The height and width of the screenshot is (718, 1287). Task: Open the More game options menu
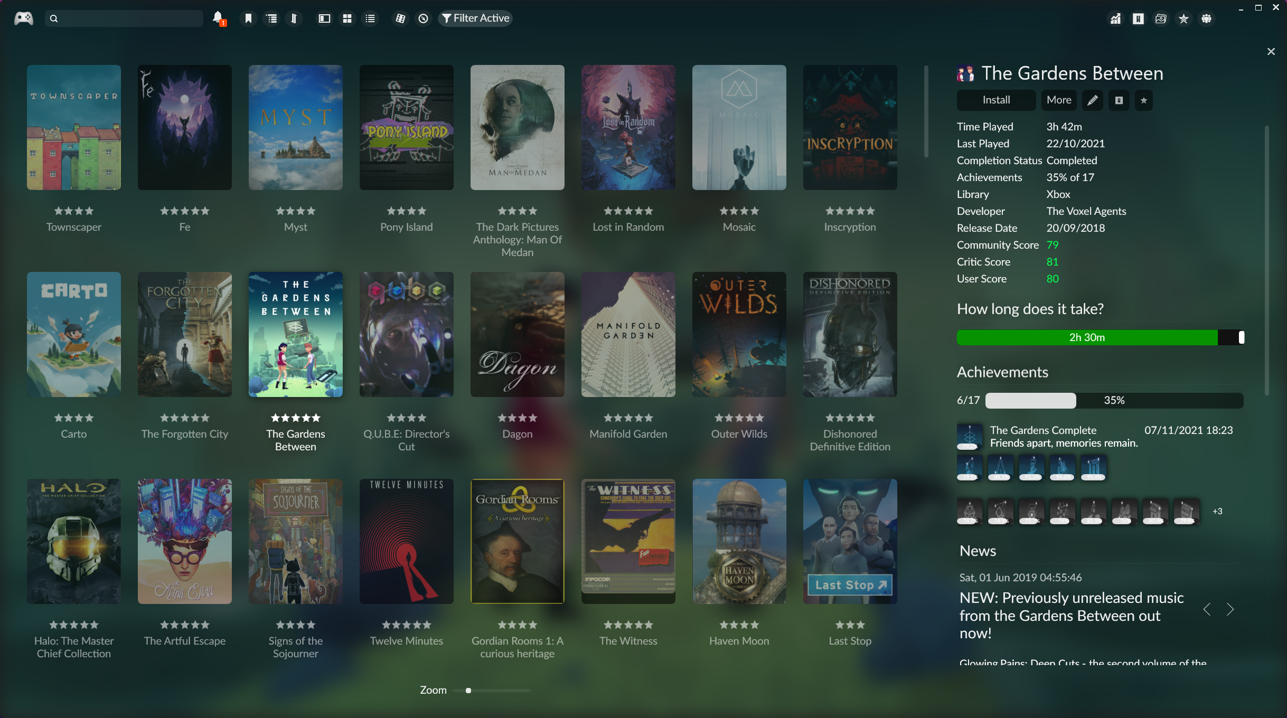click(x=1059, y=100)
